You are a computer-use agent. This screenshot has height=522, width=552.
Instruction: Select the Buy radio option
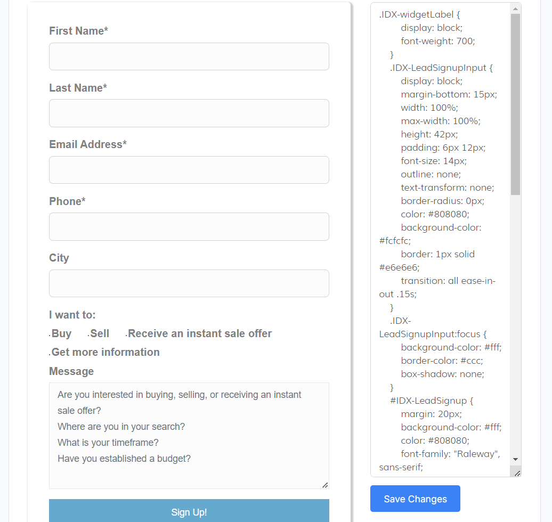click(50, 336)
